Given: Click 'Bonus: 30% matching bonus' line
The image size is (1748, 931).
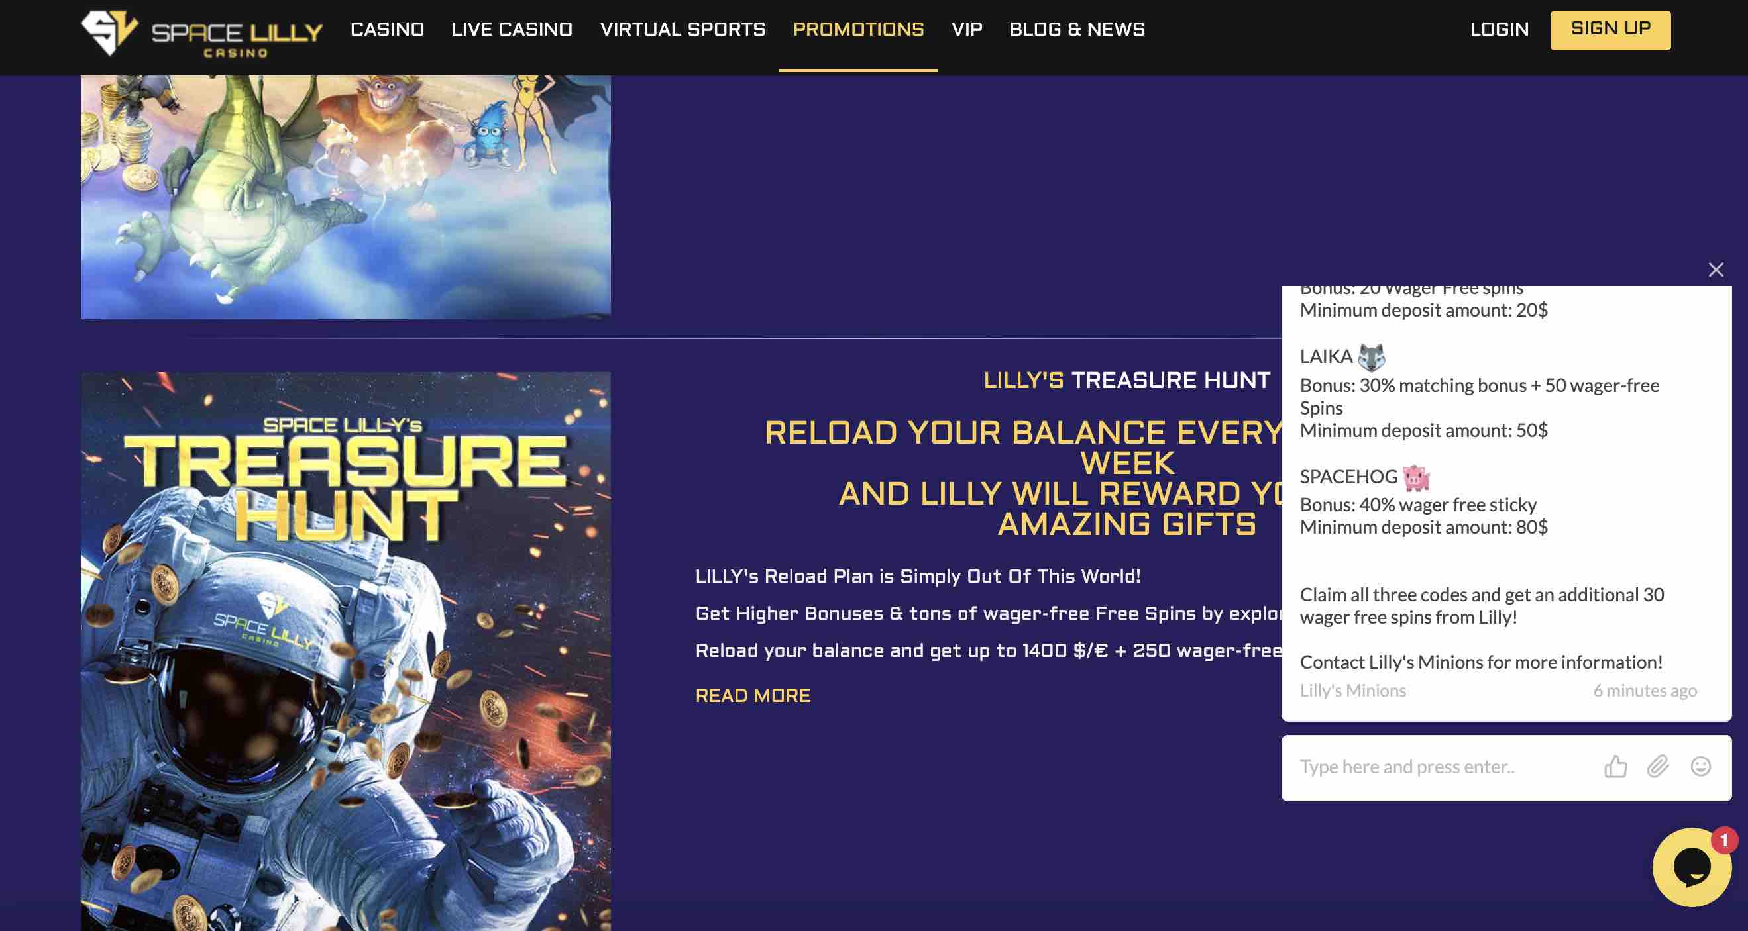Looking at the screenshot, I should click(x=1479, y=397).
